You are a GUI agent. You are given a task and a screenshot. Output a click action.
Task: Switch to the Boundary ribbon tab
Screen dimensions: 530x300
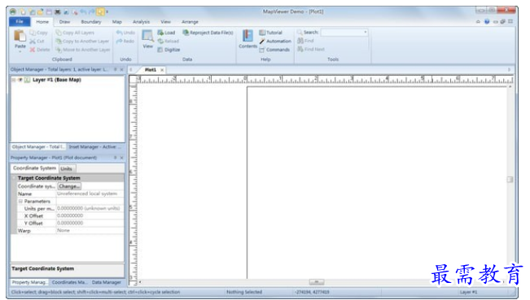tap(91, 22)
